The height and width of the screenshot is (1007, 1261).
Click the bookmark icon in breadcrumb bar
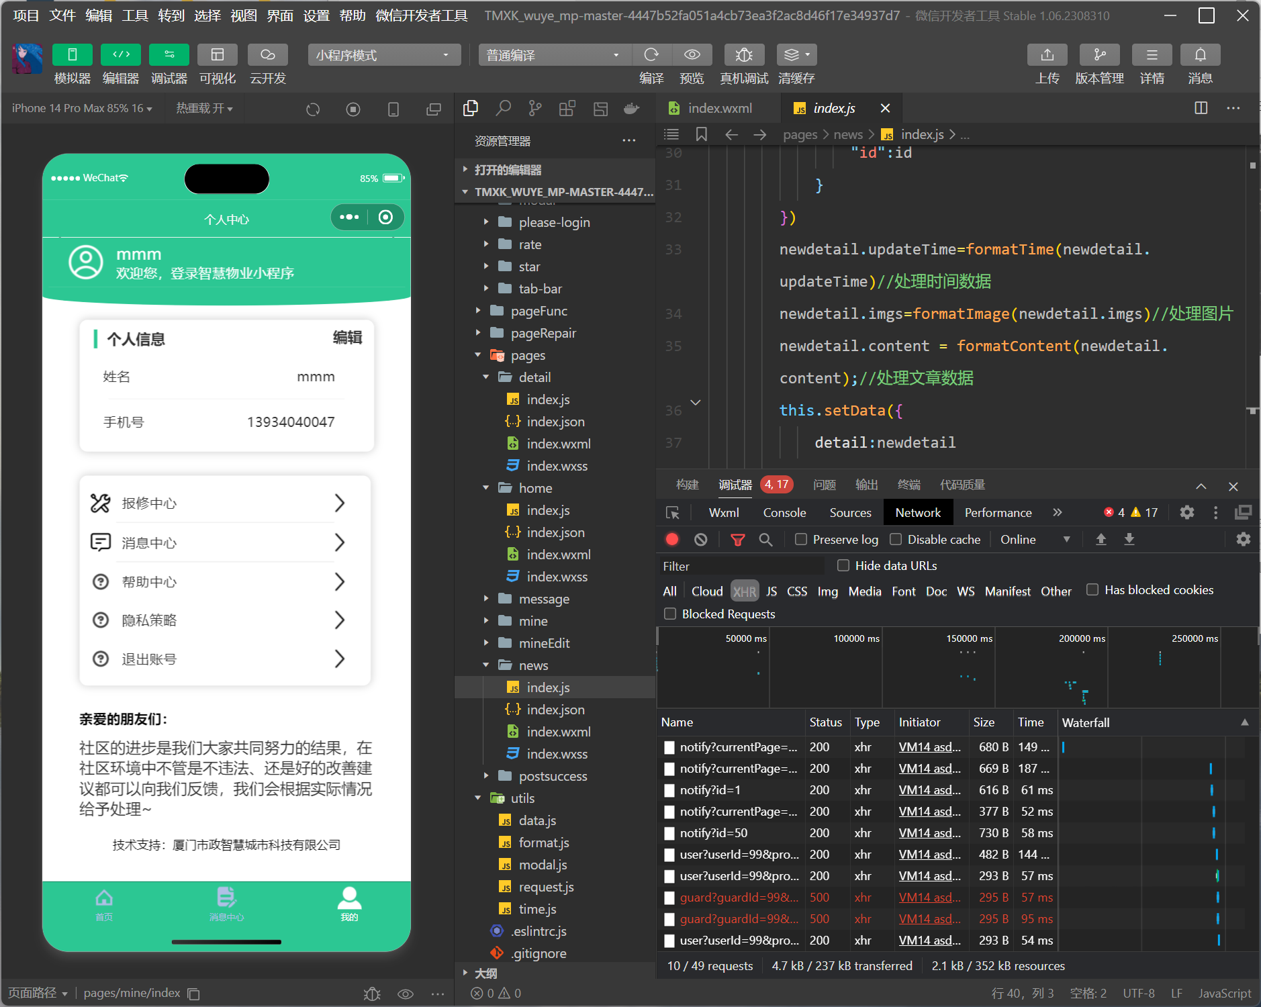pos(702,134)
